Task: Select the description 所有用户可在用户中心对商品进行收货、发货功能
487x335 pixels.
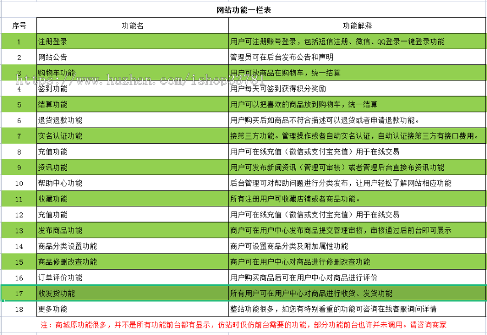Action: [357, 293]
